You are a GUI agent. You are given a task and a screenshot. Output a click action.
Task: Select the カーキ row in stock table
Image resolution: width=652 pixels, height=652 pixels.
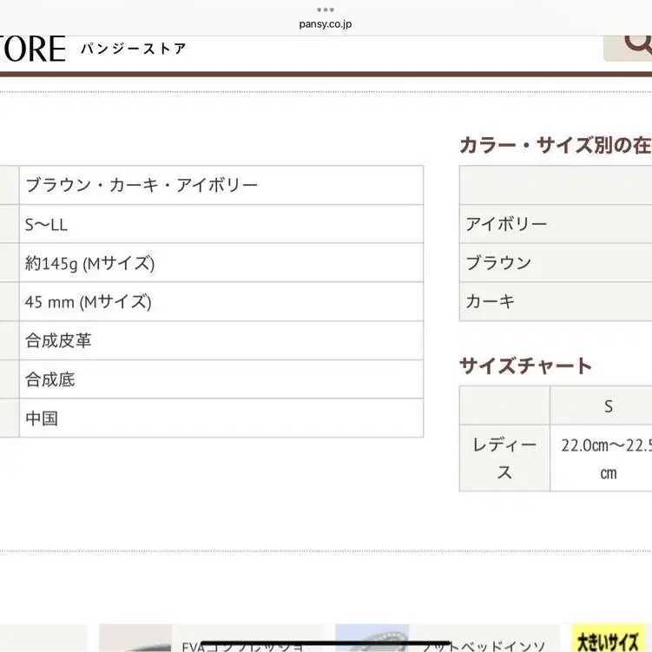point(556,301)
